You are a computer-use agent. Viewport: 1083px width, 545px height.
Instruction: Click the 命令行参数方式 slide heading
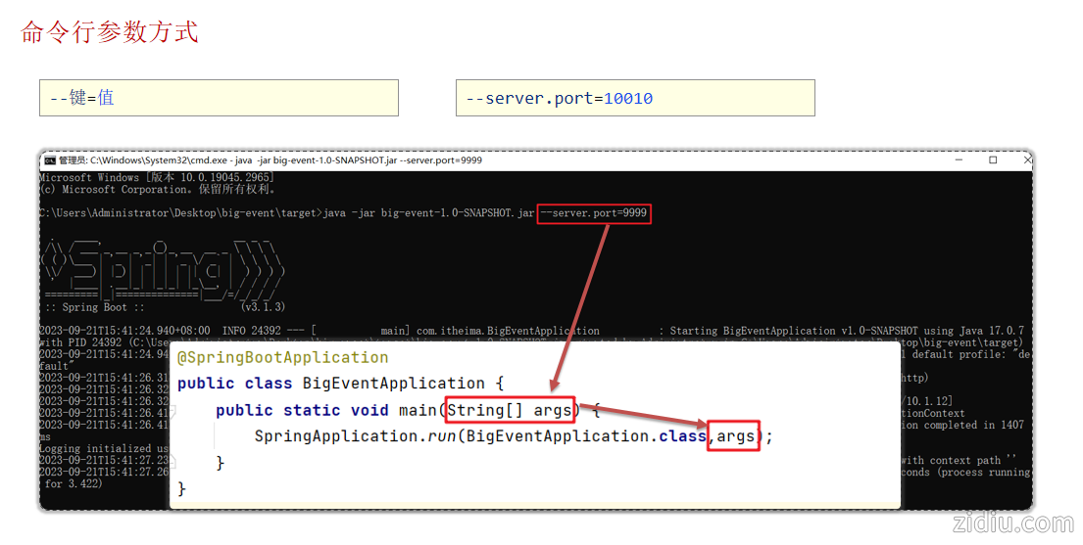[x=110, y=32]
